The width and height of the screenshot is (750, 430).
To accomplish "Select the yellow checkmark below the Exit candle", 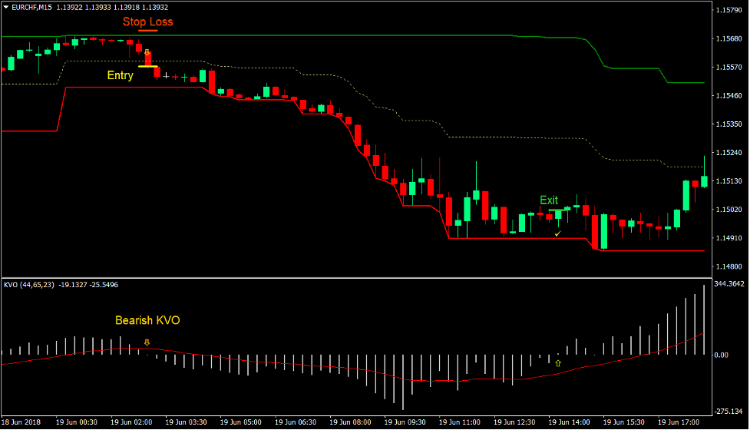I will pos(558,233).
